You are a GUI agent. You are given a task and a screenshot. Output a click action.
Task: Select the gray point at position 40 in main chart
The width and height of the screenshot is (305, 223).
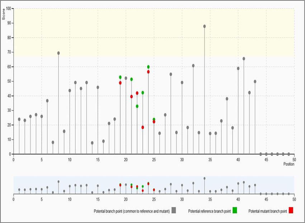point(238,68)
